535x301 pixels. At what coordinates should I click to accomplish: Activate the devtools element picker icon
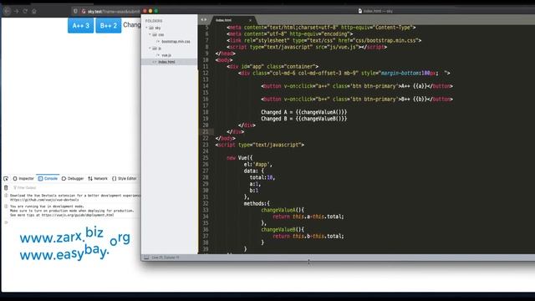[6, 178]
